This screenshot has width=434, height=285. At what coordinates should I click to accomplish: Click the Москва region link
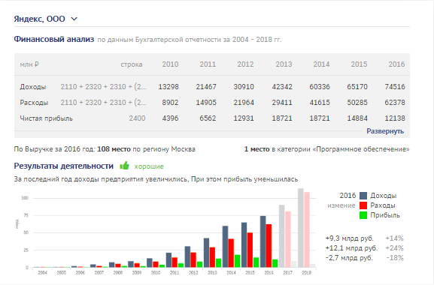point(183,149)
